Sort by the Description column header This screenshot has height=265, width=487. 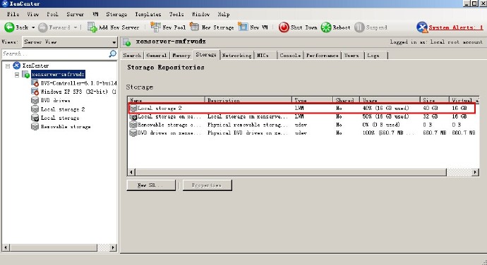pos(248,100)
